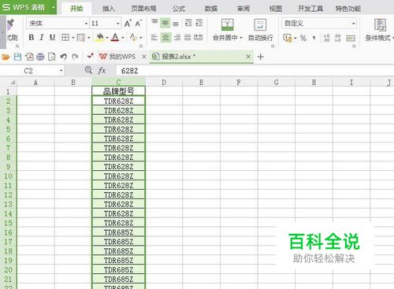This screenshot has height=289, width=394.
Task: Increase font size with the A+ icon
Action: click(x=128, y=24)
